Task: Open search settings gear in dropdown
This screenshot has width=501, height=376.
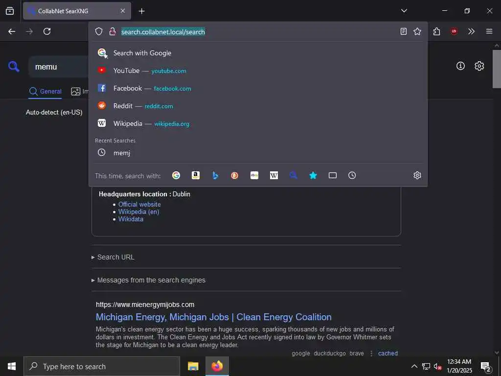Action: pos(417,175)
